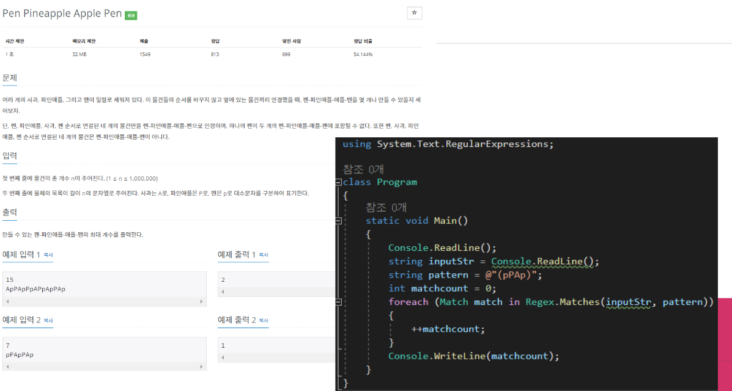The width and height of the screenshot is (732, 391).
Task: Click the 정답 비율 column header
Action: [363, 41]
